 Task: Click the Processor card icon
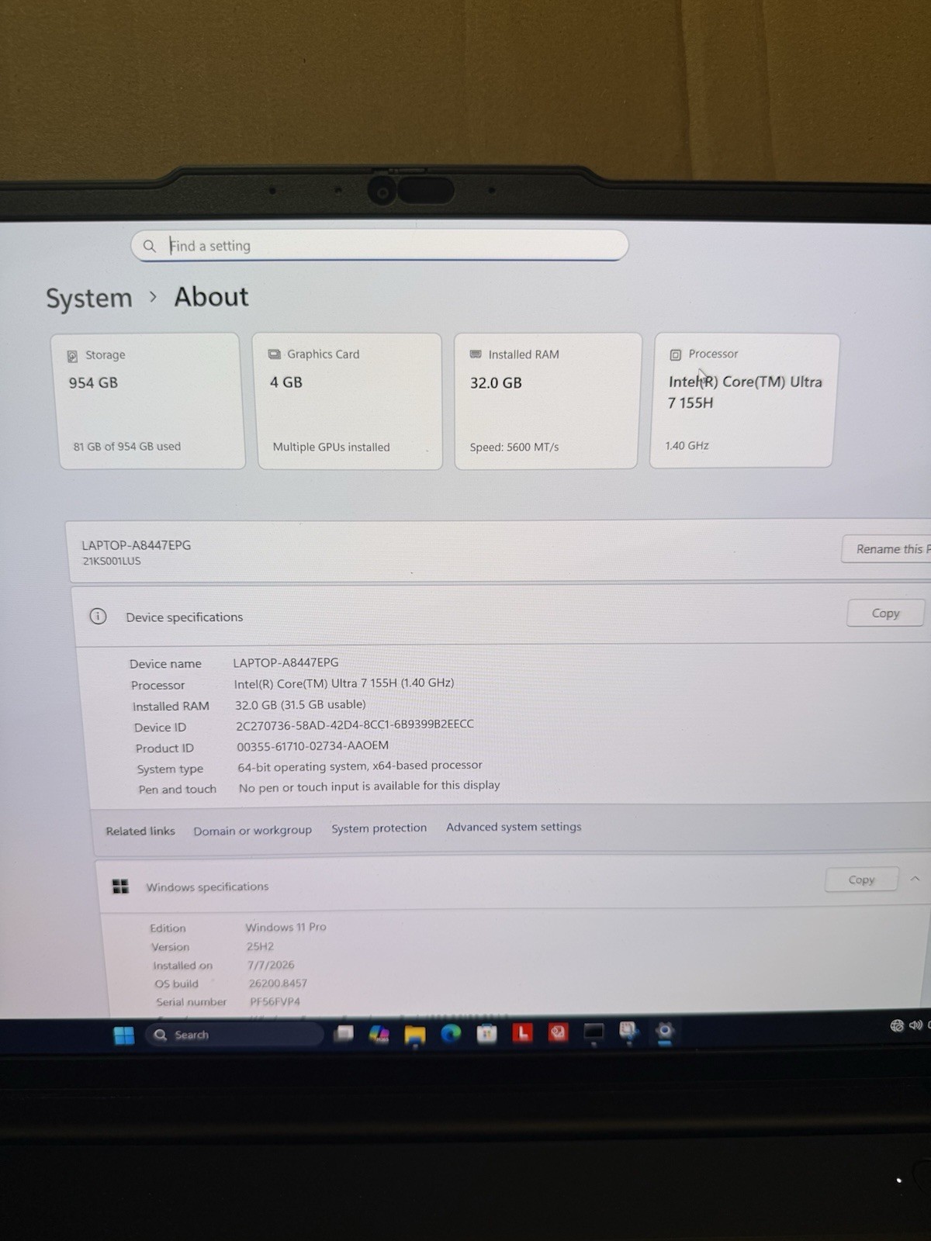(675, 354)
